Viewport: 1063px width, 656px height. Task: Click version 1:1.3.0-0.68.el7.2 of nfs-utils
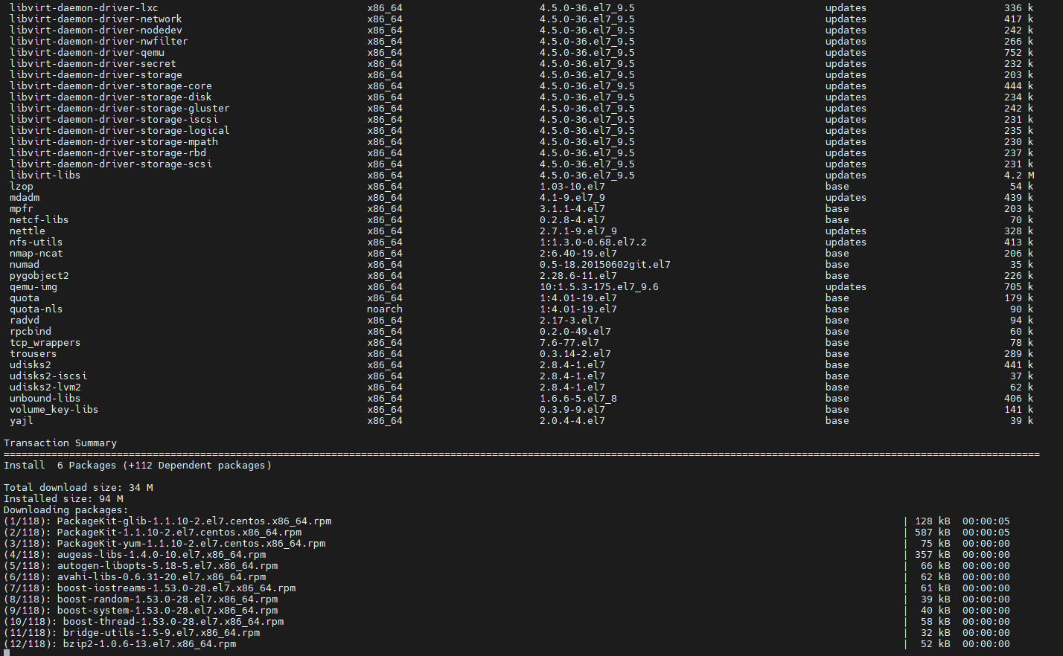(593, 242)
